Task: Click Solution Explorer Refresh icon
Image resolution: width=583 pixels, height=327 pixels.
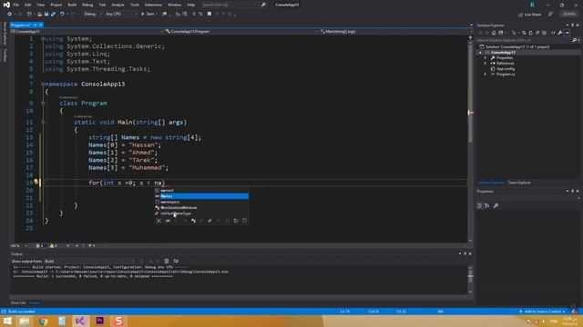Action: 530,33
